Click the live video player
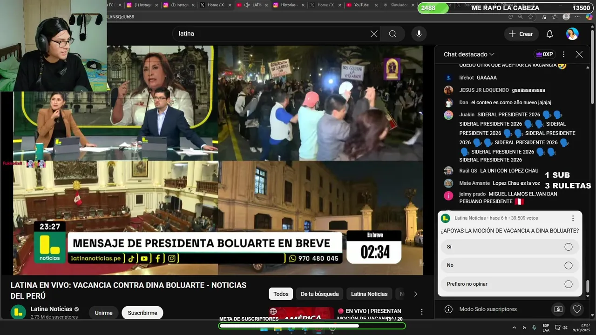The image size is (596, 335). point(218,160)
